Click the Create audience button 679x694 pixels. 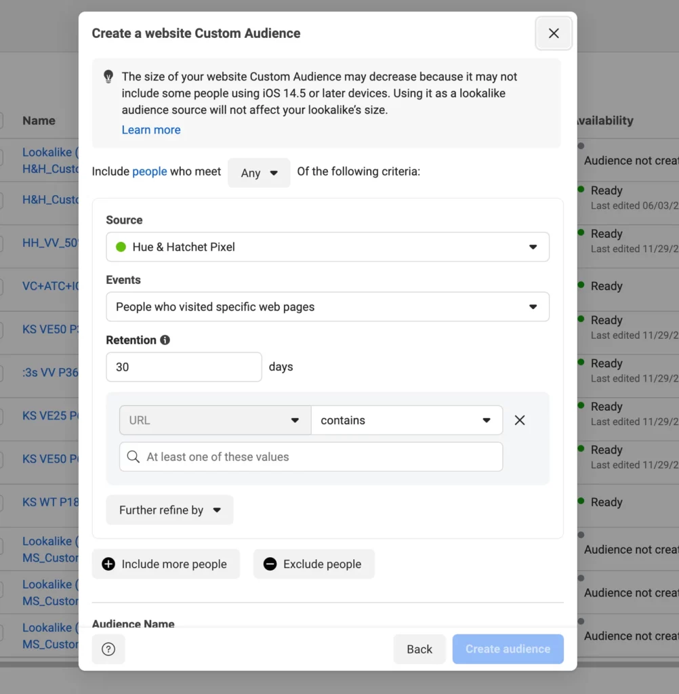click(x=508, y=649)
